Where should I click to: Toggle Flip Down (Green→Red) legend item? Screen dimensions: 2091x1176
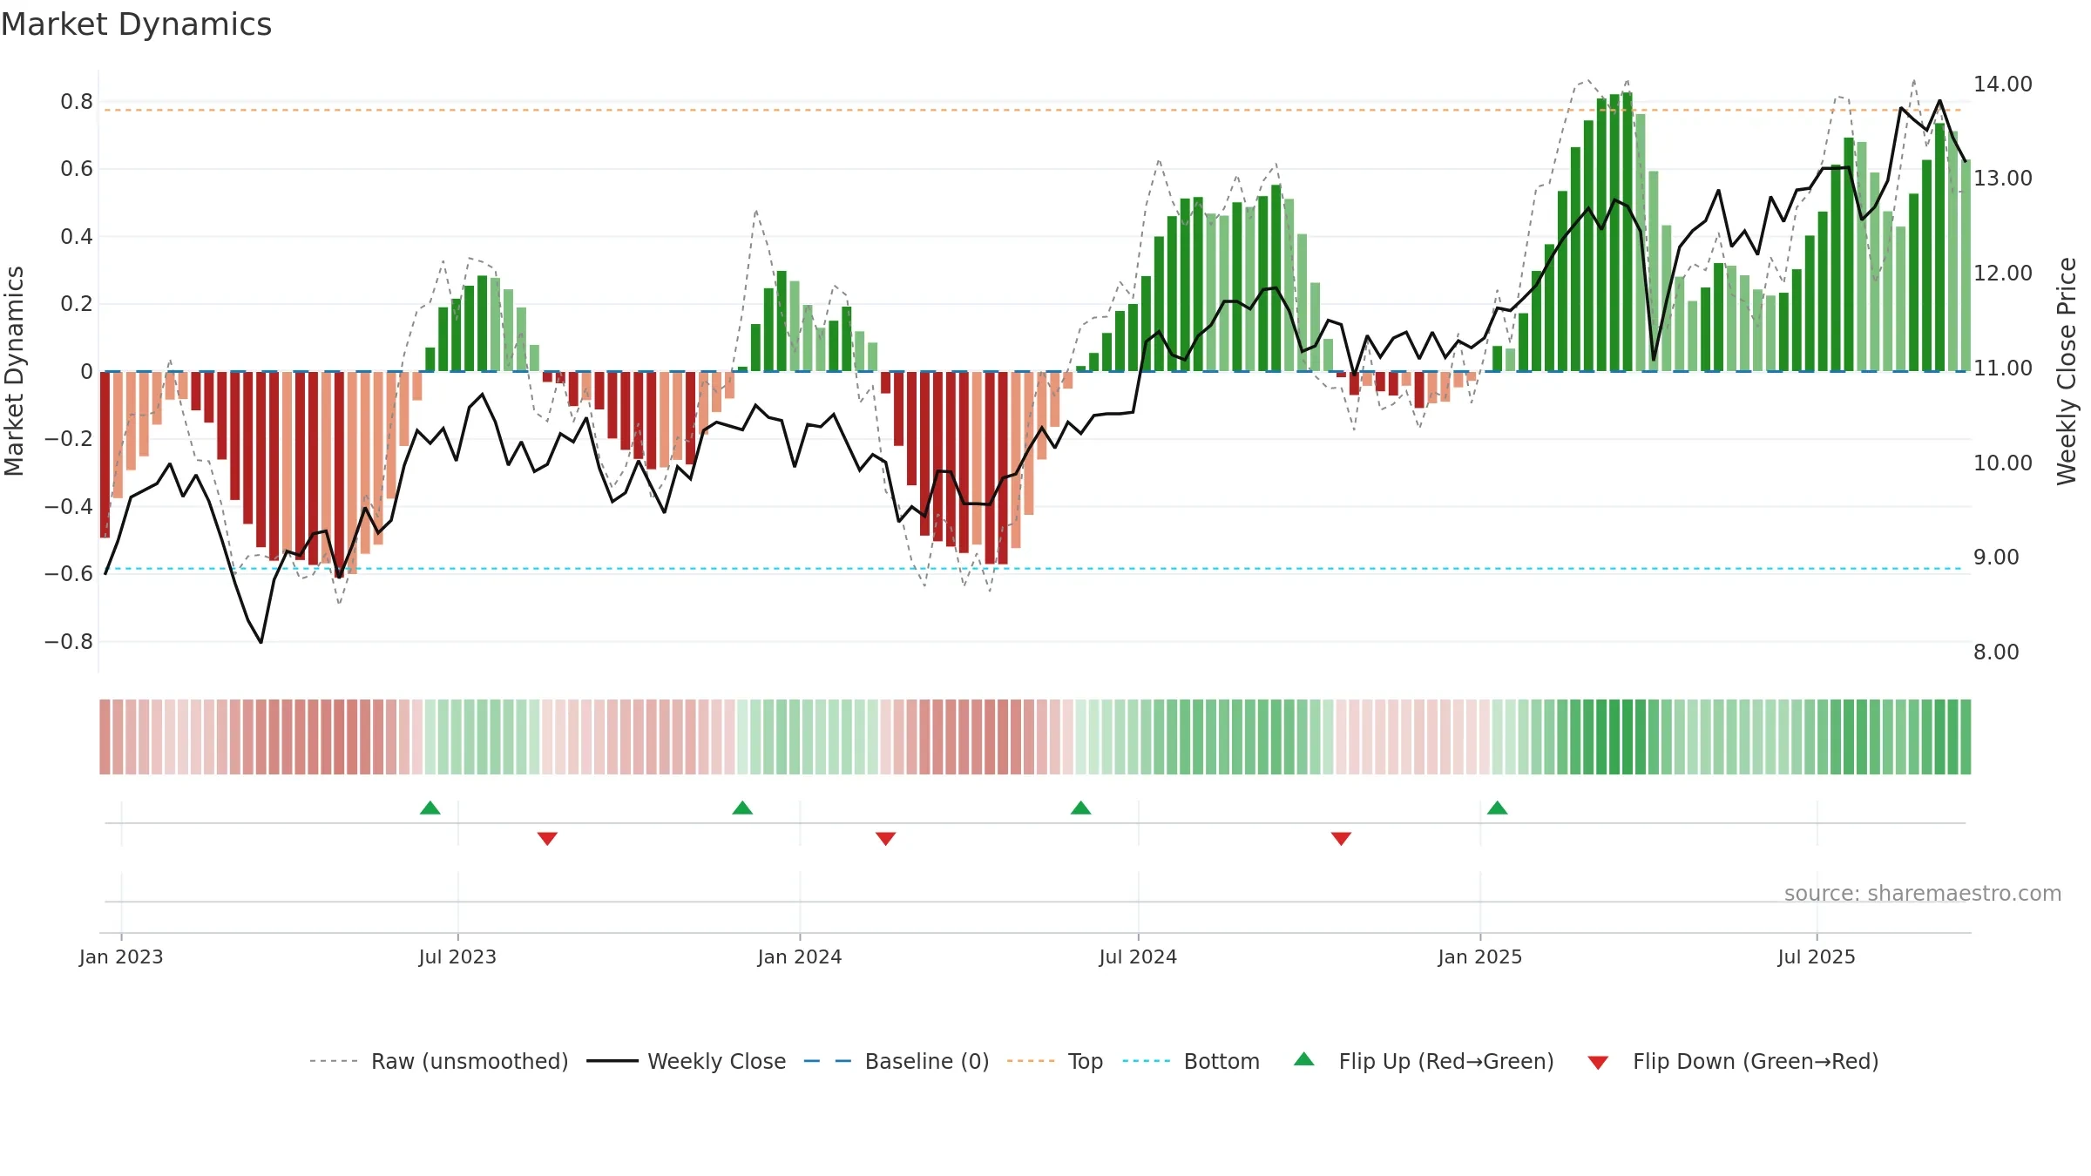tap(1733, 1061)
